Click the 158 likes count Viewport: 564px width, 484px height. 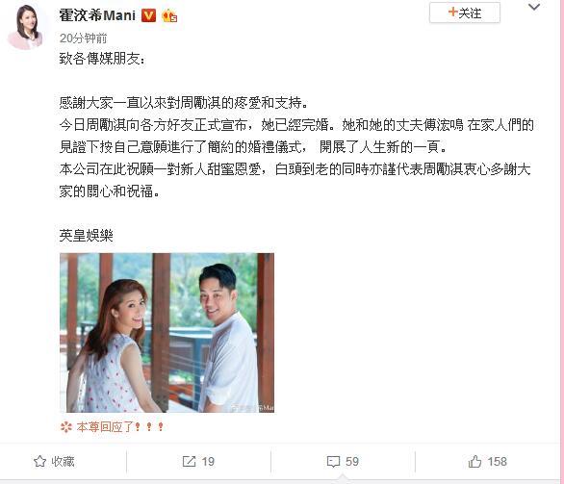[497, 461]
